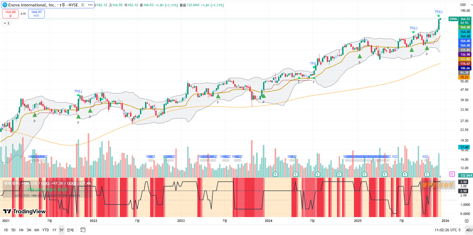
Task: Expand the collapsed indicator legend showing 2
Action: 6,23
